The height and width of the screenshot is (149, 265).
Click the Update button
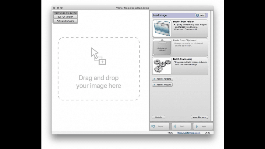(x=158, y=117)
